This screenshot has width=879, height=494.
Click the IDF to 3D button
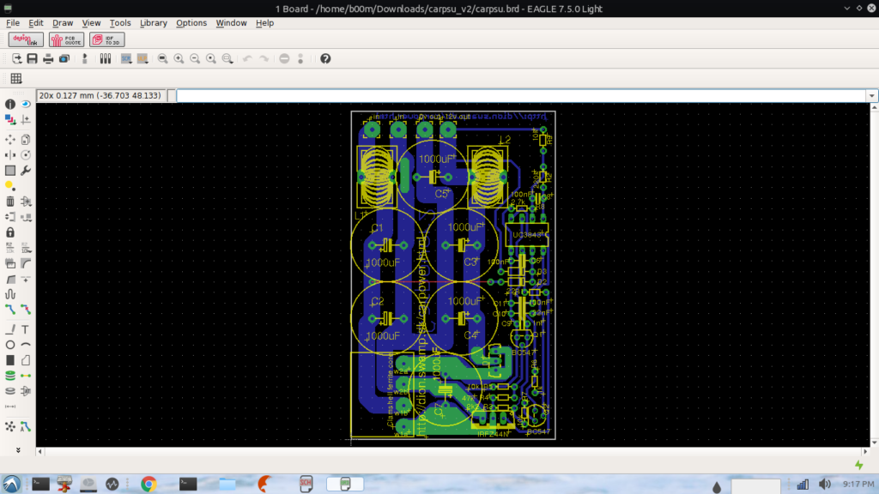[x=106, y=39]
